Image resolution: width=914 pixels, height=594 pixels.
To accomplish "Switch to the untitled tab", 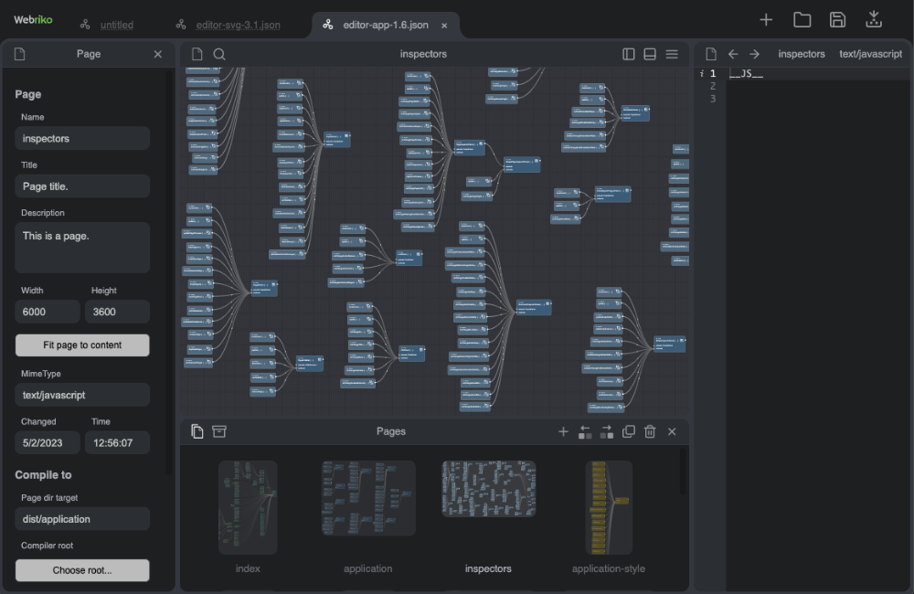I will pyautogui.click(x=116, y=25).
